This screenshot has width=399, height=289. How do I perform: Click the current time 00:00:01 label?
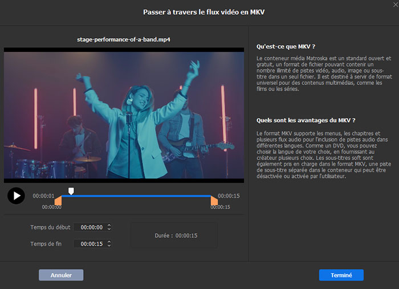click(43, 196)
